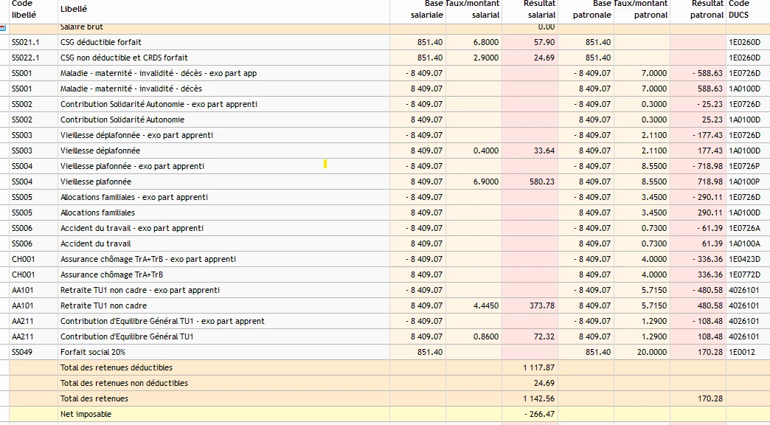This screenshot has height=425, width=770.
Task: Click the negative 290.11 patronal result
Action: 707,197
